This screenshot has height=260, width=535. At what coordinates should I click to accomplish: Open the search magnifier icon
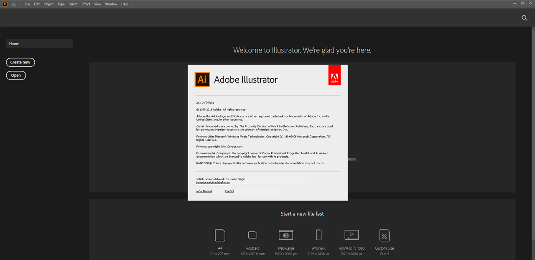tap(525, 18)
